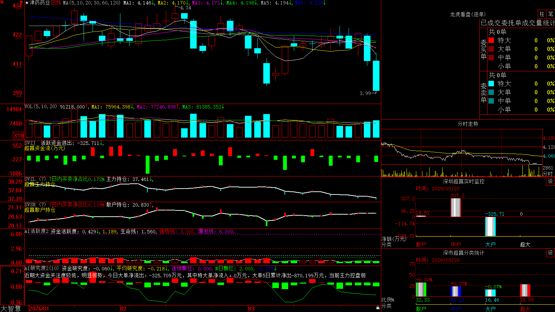Click the 3.99 low price annotation
The width and height of the screenshot is (555, 312).
[365, 93]
